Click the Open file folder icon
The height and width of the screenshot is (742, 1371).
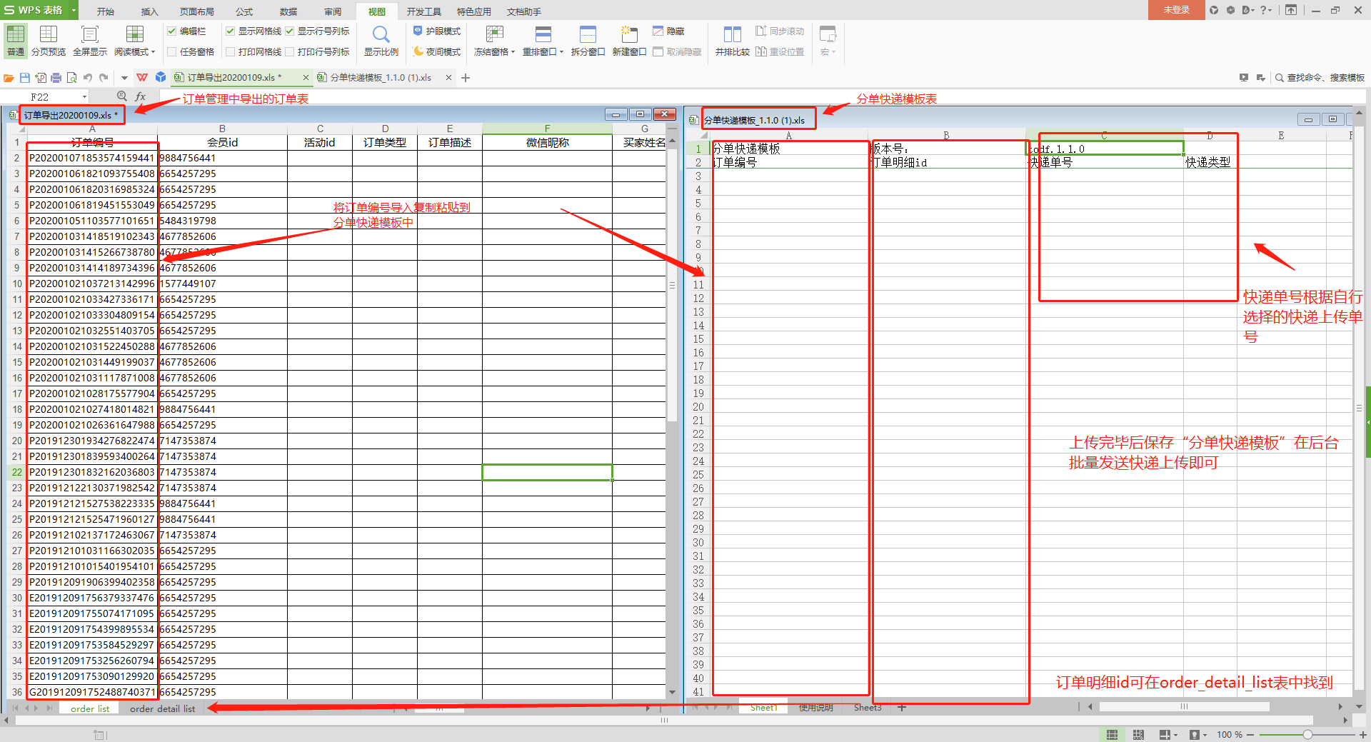[x=9, y=78]
